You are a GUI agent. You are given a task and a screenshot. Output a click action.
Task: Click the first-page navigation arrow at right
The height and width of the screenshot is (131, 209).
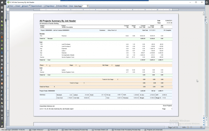pos(204,118)
